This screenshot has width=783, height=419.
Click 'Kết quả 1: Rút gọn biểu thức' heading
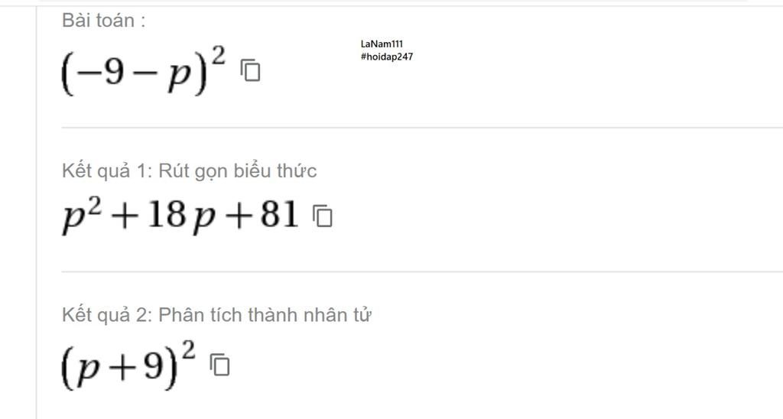click(x=190, y=171)
